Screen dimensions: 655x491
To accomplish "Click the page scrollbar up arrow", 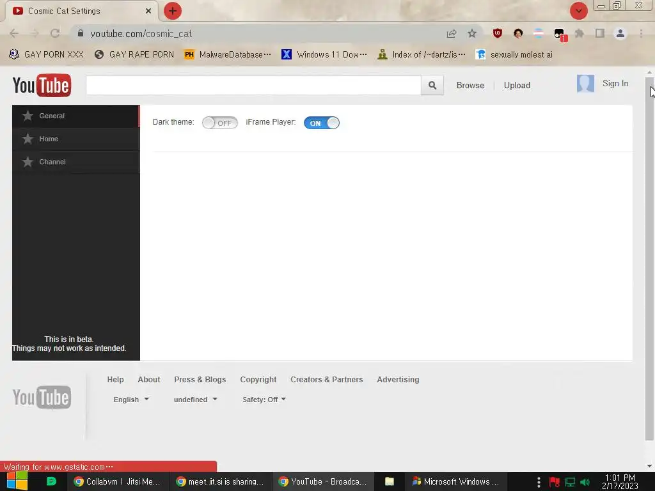I will pyautogui.click(x=649, y=72).
